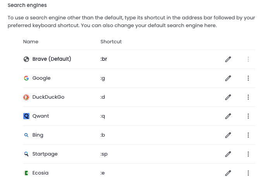263x185 pixels.
Task: Edit the Ecosia search engine entry
Action: coord(228,173)
